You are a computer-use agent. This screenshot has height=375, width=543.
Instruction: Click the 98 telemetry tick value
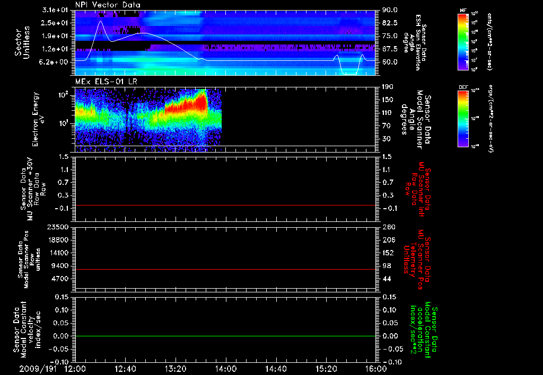click(387, 266)
